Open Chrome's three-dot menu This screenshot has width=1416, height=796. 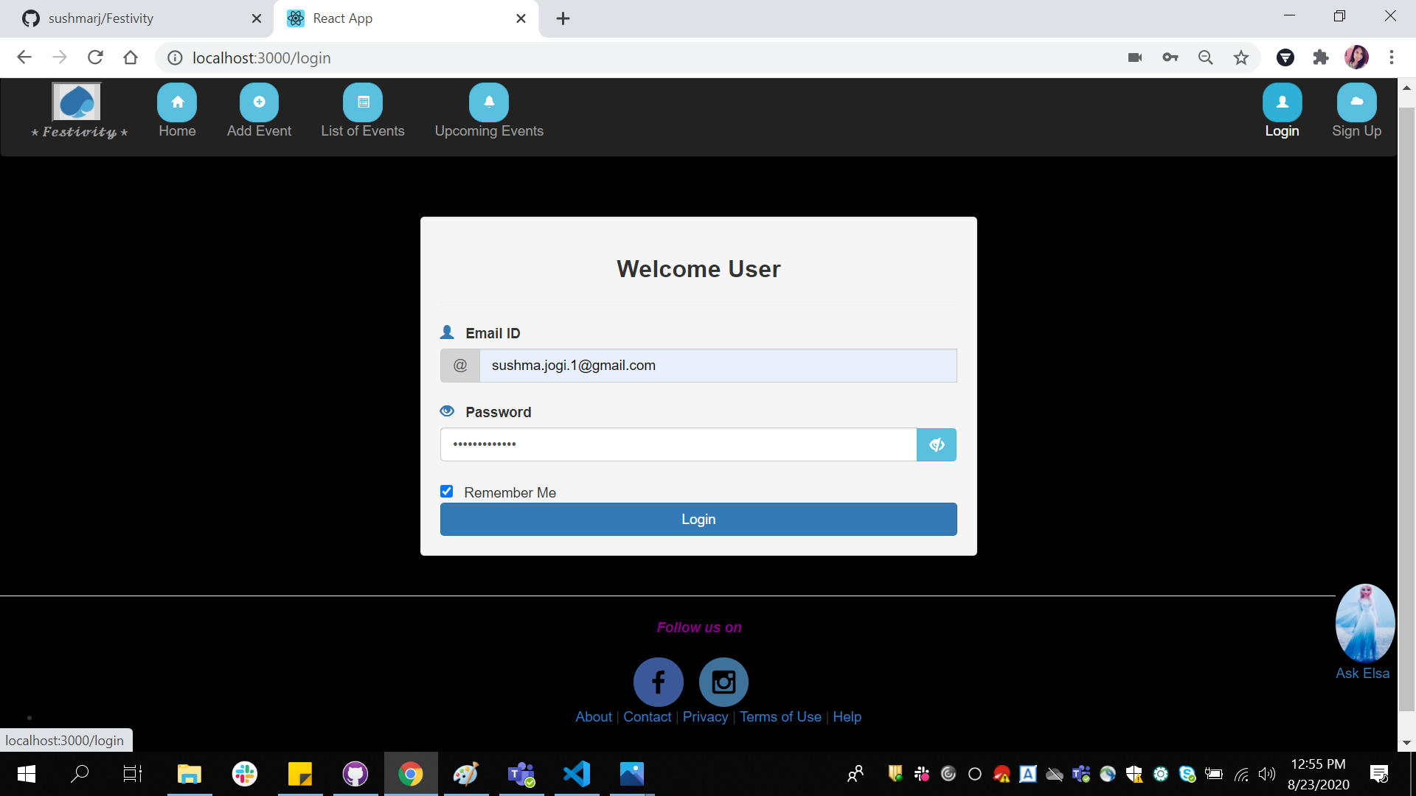click(1392, 57)
